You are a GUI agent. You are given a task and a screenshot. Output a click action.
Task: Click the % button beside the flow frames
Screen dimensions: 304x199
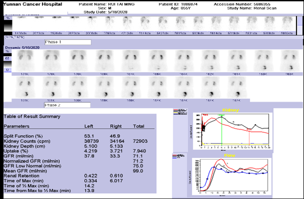pyautogui.click(x=8, y=18)
